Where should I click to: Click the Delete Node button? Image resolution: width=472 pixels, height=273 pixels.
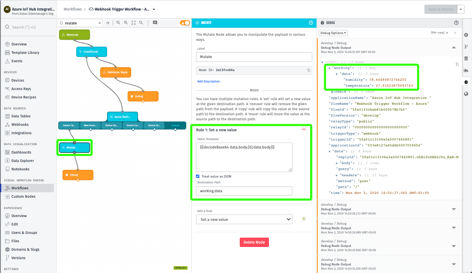point(254,242)
